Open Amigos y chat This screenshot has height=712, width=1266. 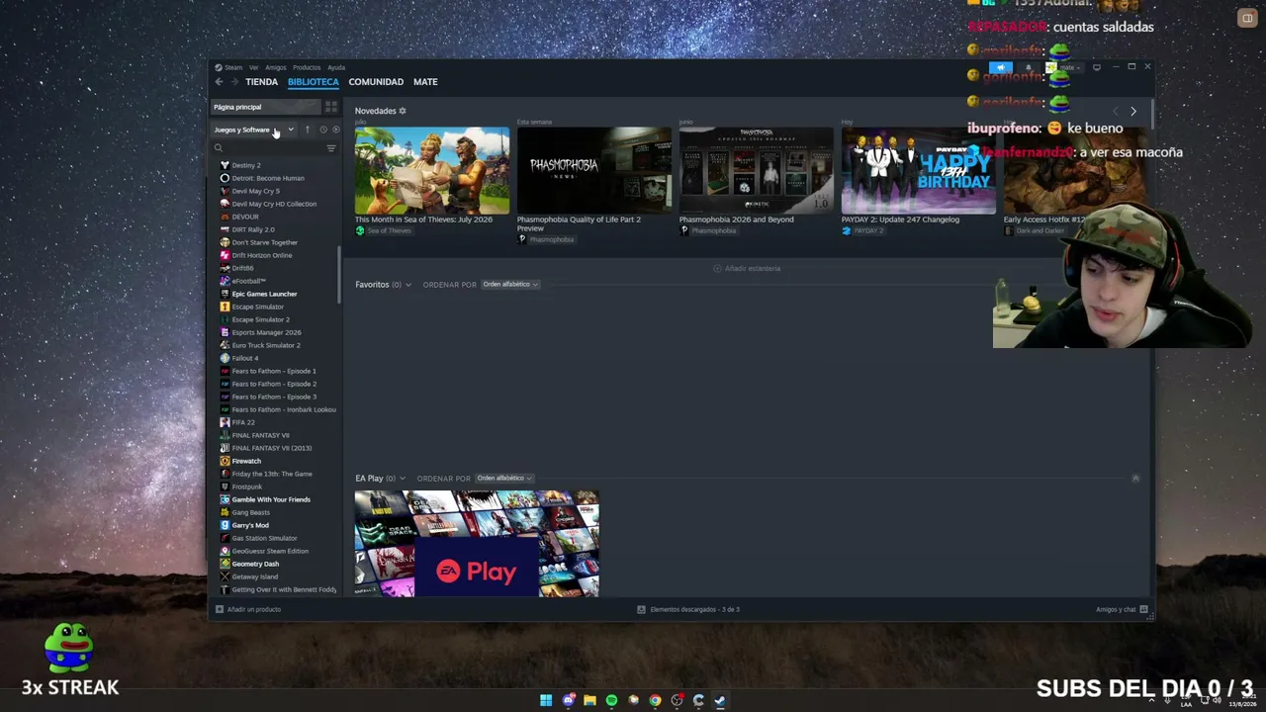pyautogui.click(x=1122, y=609)
